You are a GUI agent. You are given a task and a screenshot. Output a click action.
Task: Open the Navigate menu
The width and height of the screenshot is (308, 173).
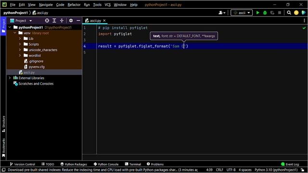coord(46,5)
